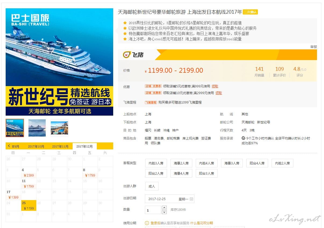Click the info icon beside 登录后

[147, 223]
